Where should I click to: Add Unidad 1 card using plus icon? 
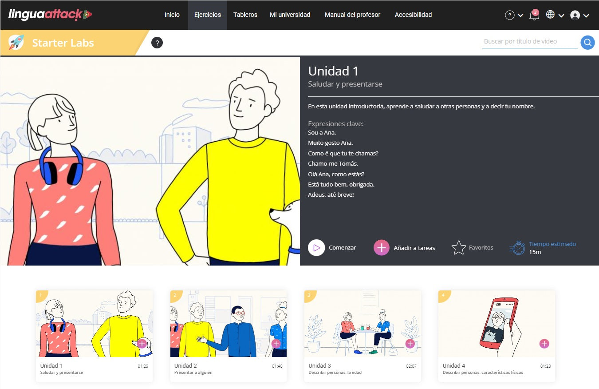142,344
